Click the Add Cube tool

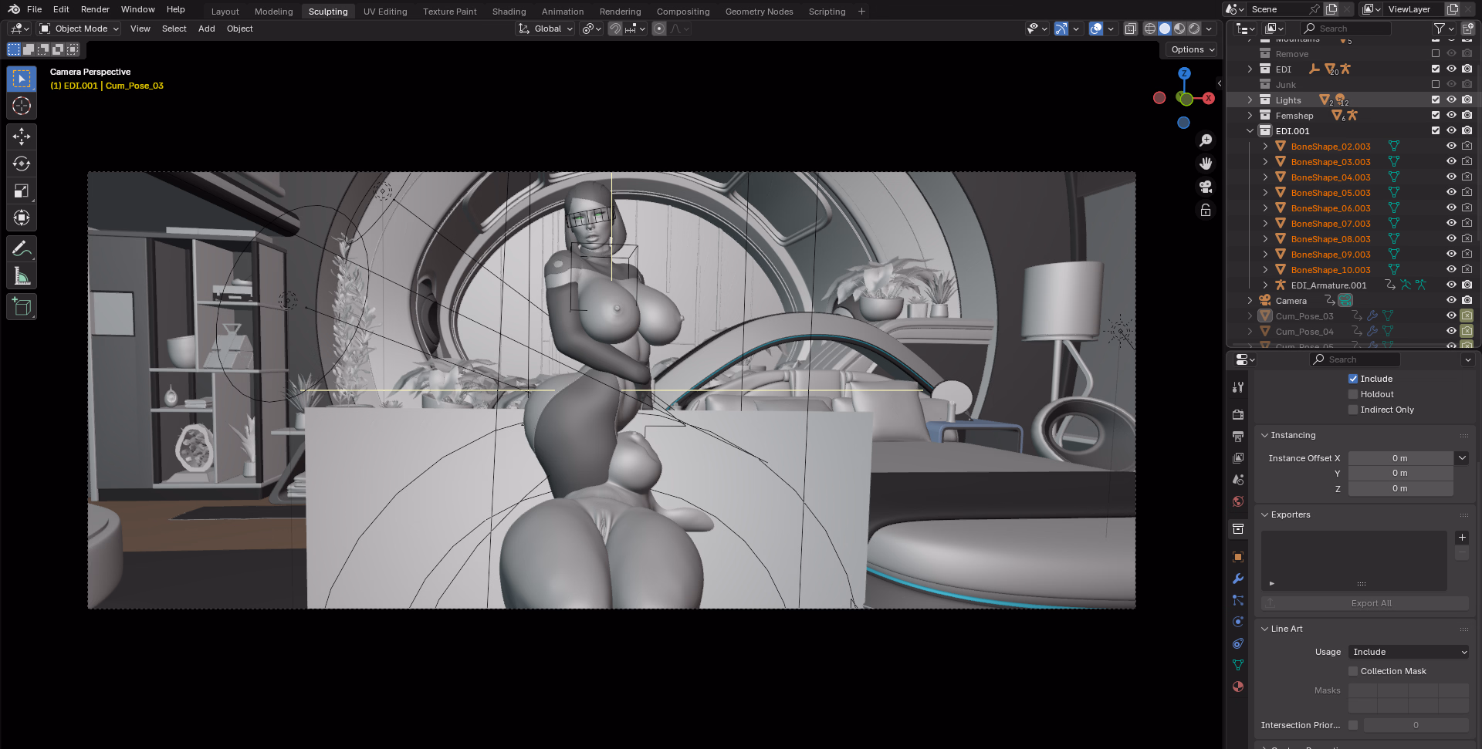[x=22, y=307]
